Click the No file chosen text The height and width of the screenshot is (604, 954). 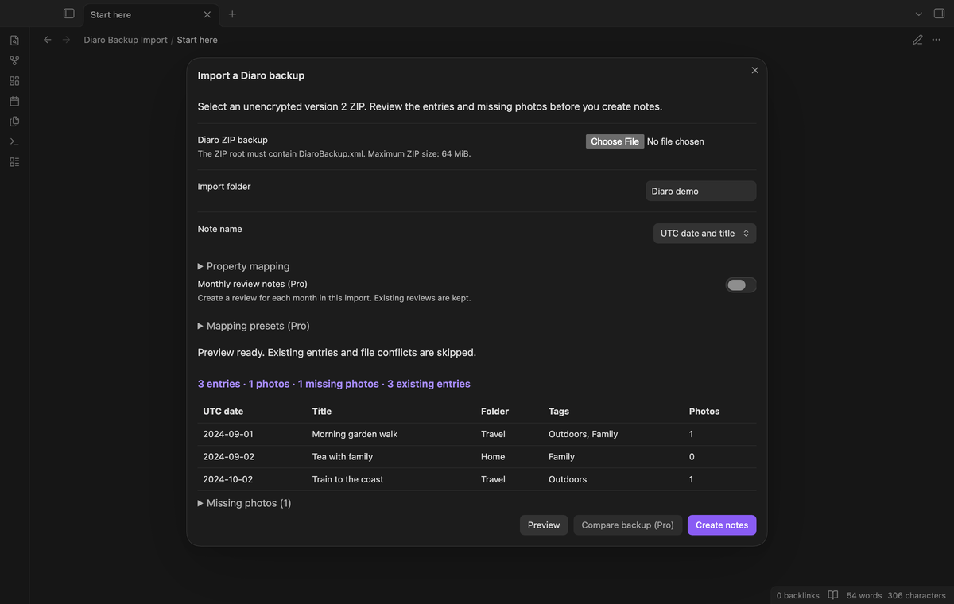click(x=676, y=141)
